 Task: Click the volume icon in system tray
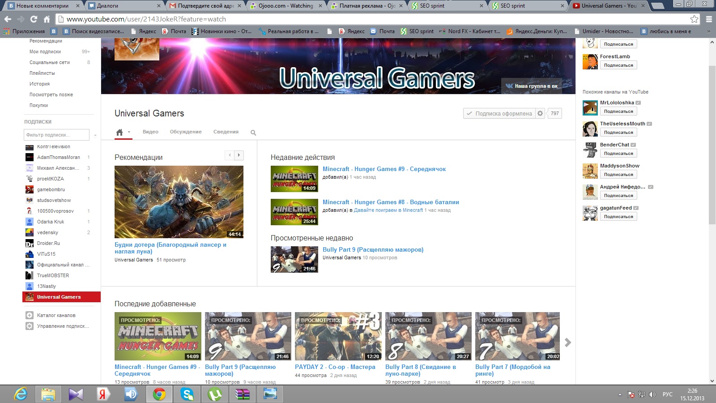652,394
